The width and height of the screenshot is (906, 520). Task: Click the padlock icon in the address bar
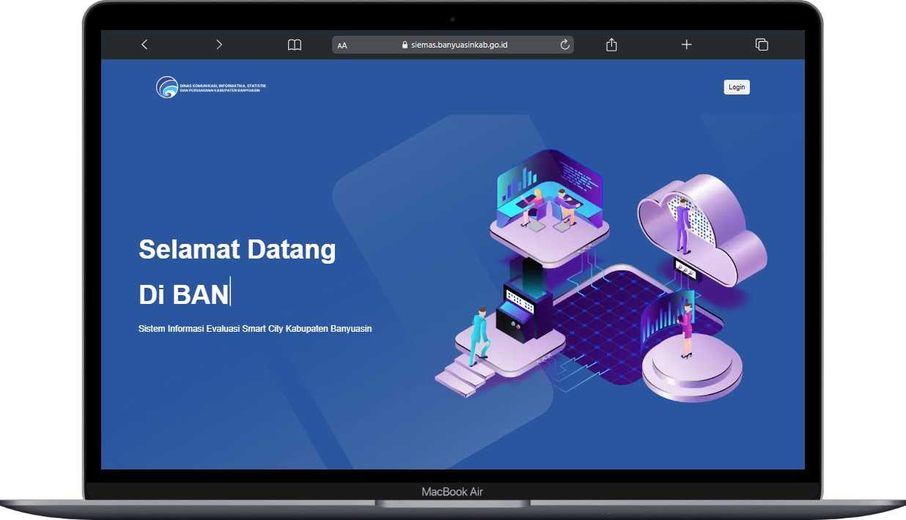point(405,45)
